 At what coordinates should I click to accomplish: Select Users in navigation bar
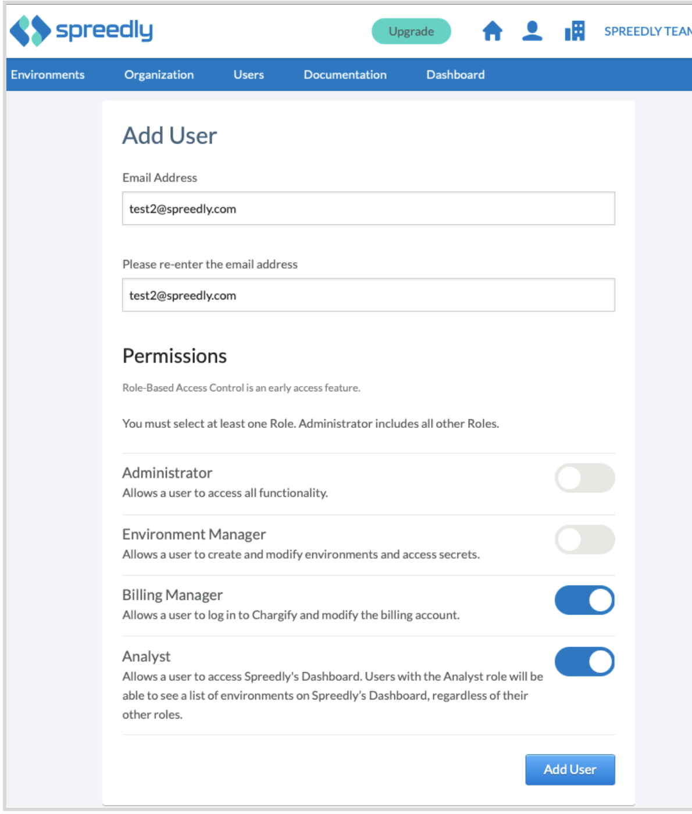(248, 74)
